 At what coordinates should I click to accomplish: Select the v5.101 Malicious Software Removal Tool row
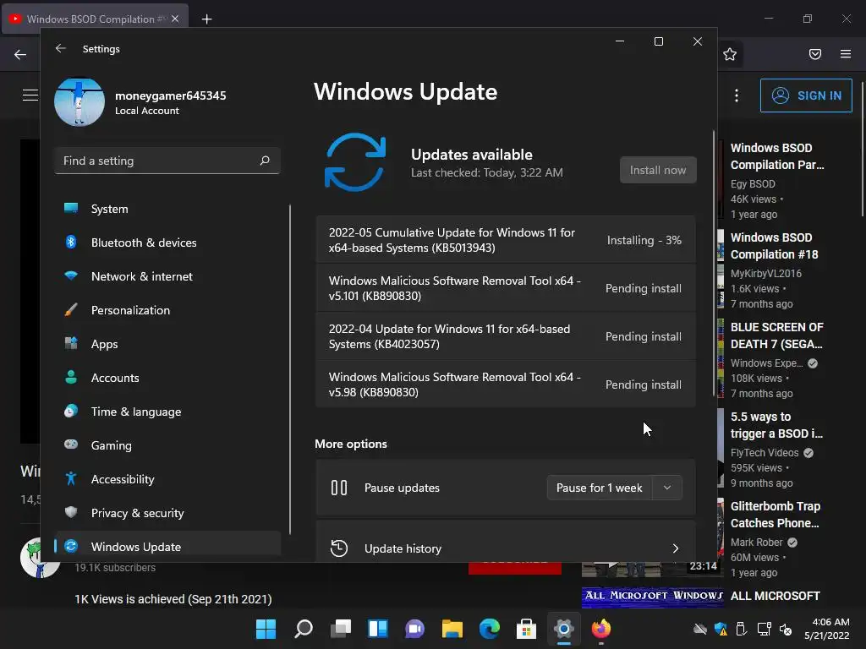coord(506,288)
